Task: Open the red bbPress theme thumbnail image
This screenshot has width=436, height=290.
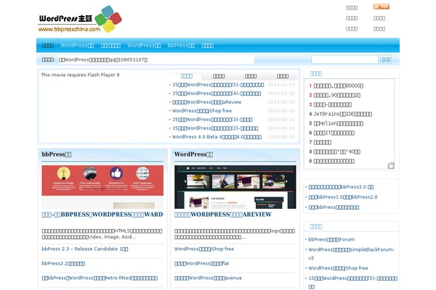Action: 102,187
